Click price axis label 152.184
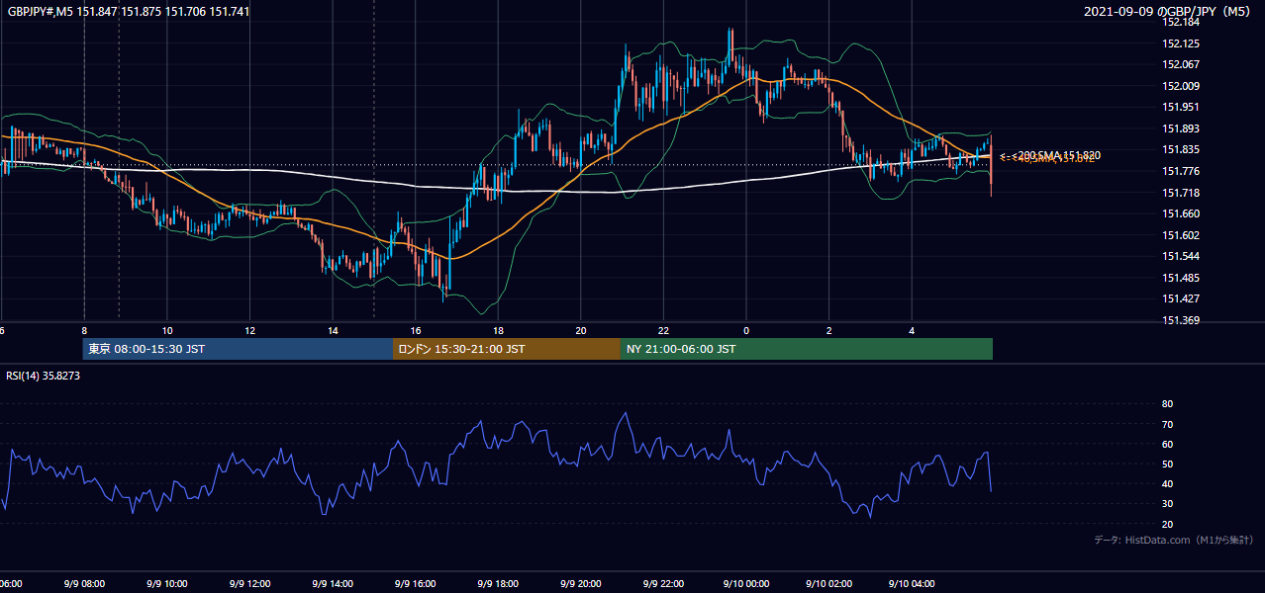The height and width of the screenshot is (593, 1265). pos(1181,22)
